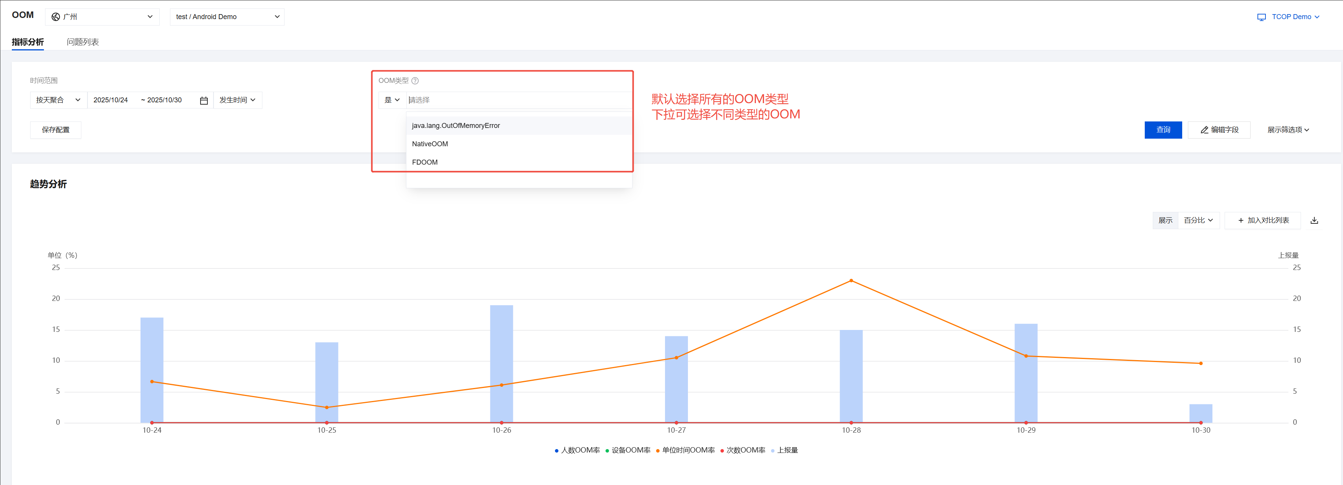
Task: Click the 10-28 orange peak data point
Action: (x=851, y=281)
